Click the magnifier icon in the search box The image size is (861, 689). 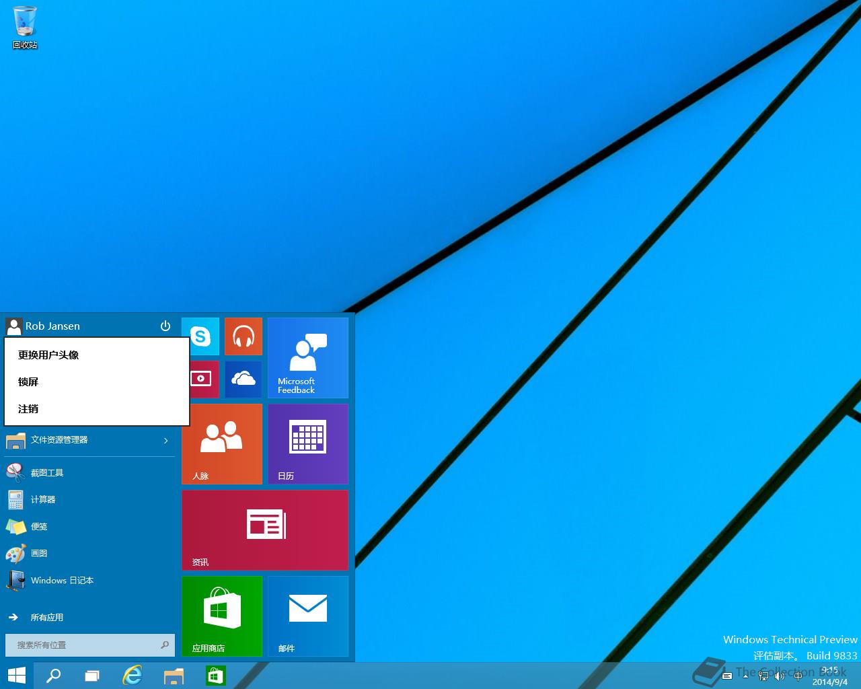165,645
